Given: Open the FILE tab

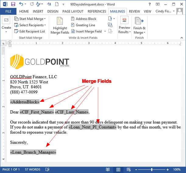Looking at the screenshot, I should point(8,12).
